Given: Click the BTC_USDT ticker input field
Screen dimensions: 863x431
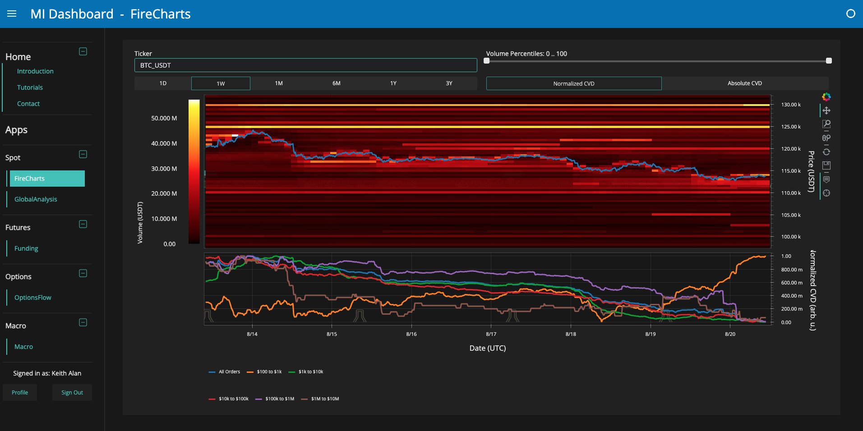Looking at the screenshot, I should tap(305, 65).
